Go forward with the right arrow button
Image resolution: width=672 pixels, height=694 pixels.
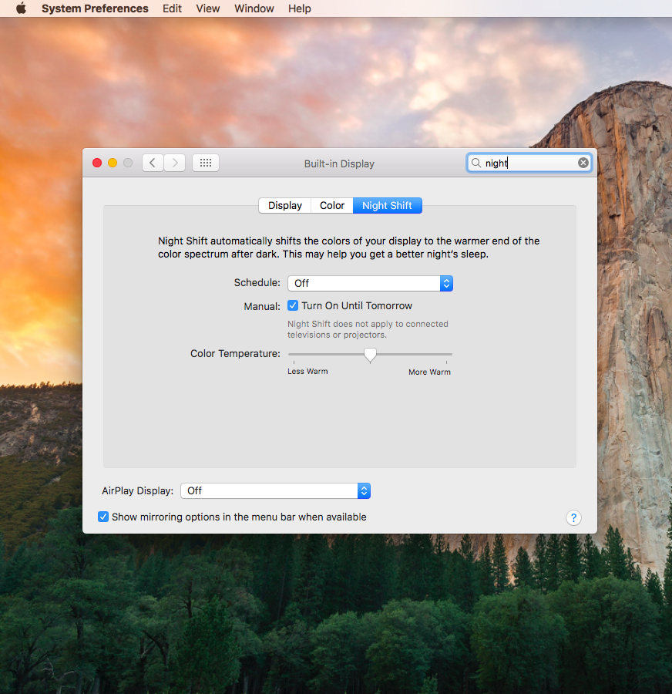[175, 163]
